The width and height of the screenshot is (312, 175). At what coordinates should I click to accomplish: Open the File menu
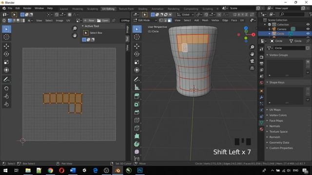[10, 8]
